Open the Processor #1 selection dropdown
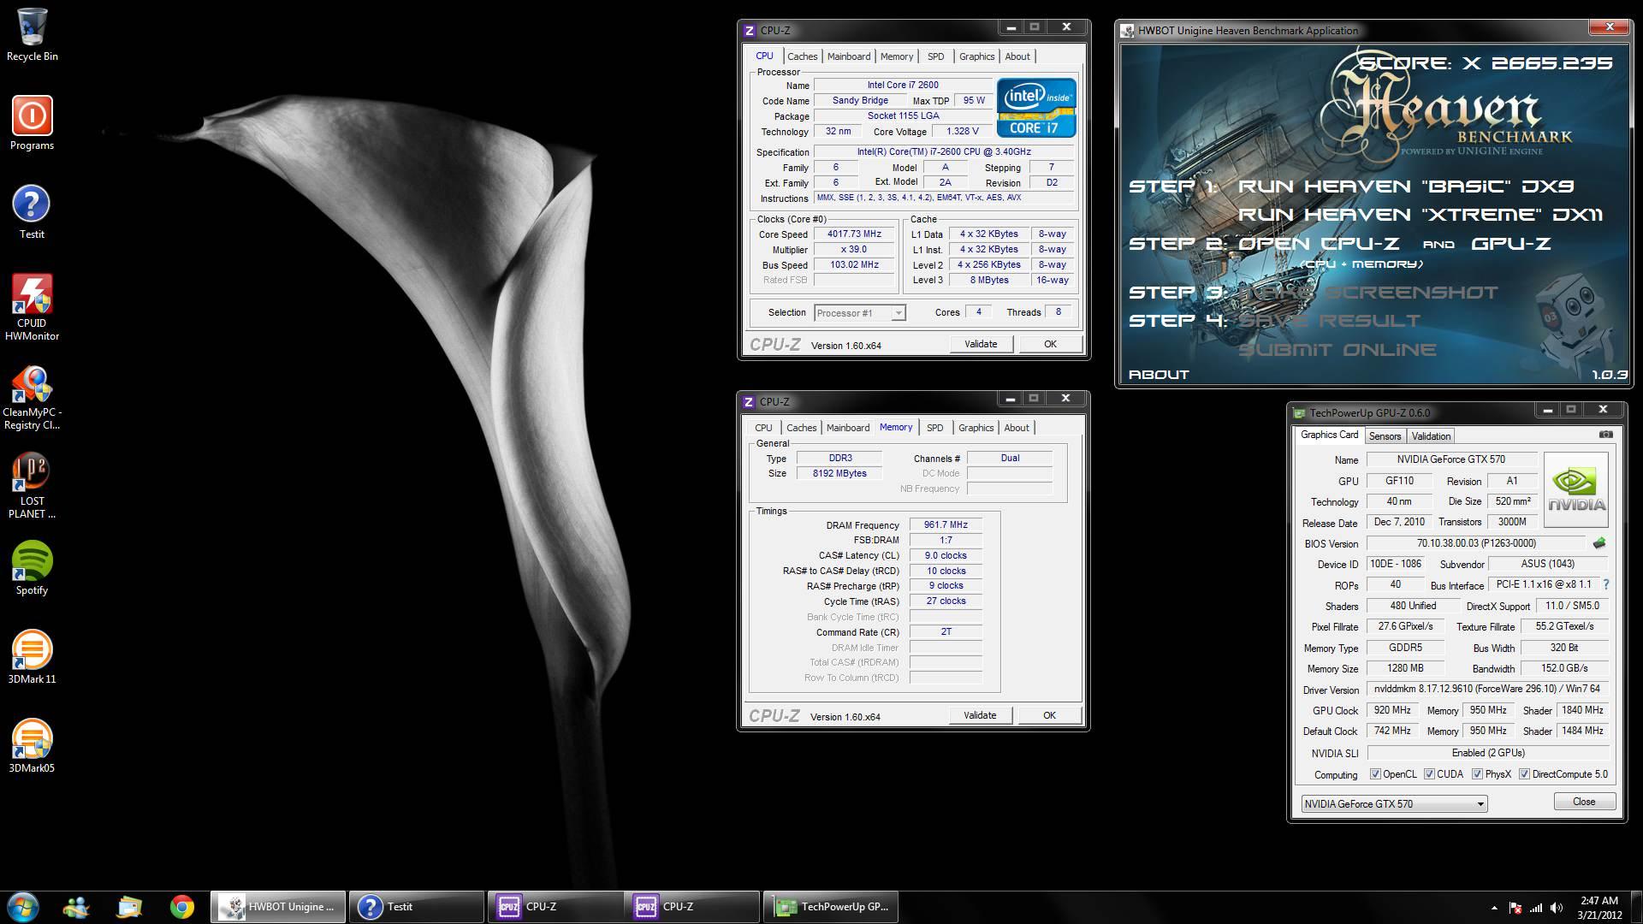The image size is (1643, 924). click(859, 313)
